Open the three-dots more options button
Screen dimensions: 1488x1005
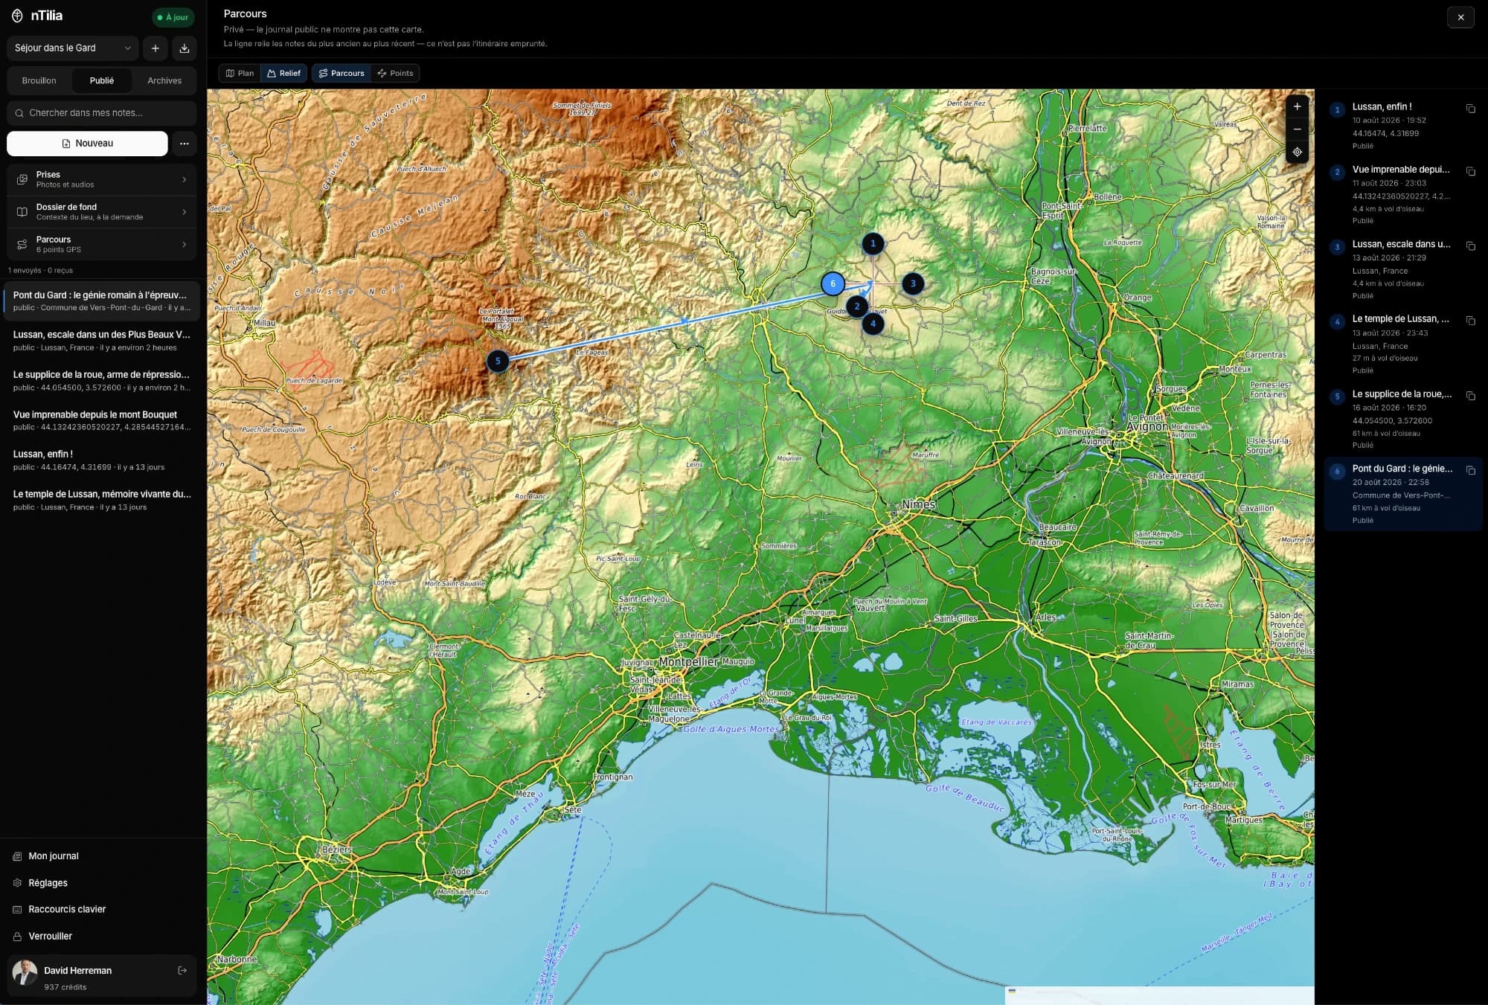185,144
